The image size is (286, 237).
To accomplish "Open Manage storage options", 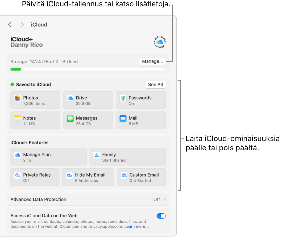I will (x=152, y=61).
